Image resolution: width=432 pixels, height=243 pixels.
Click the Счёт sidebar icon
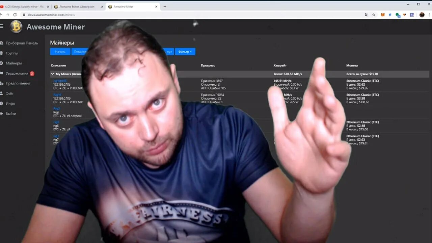2,93
